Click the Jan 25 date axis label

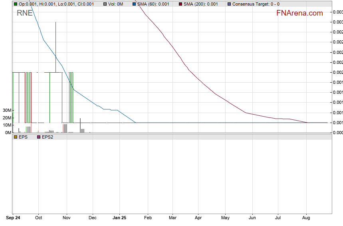[119, 218]
